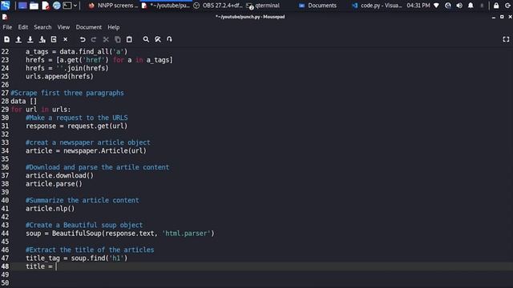513x288 pixels.
Task: Click the line 'article.nlp()'
Action: [50, 209]
